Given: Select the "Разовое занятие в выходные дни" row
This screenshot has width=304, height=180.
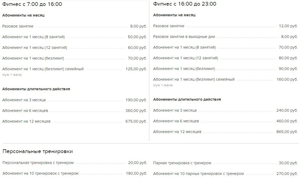Looking at the screenshot, I should 184,37.
